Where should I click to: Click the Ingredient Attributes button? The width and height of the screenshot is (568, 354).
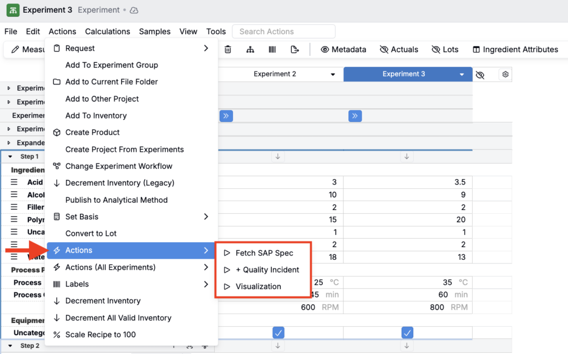pos(515,49)
